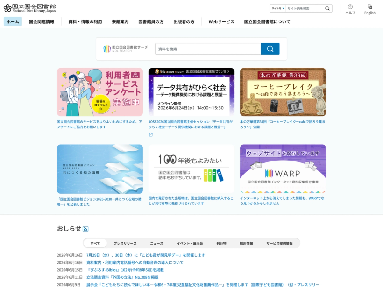
Task: Open the 自動音声の導入について news link
Action: 135,262
